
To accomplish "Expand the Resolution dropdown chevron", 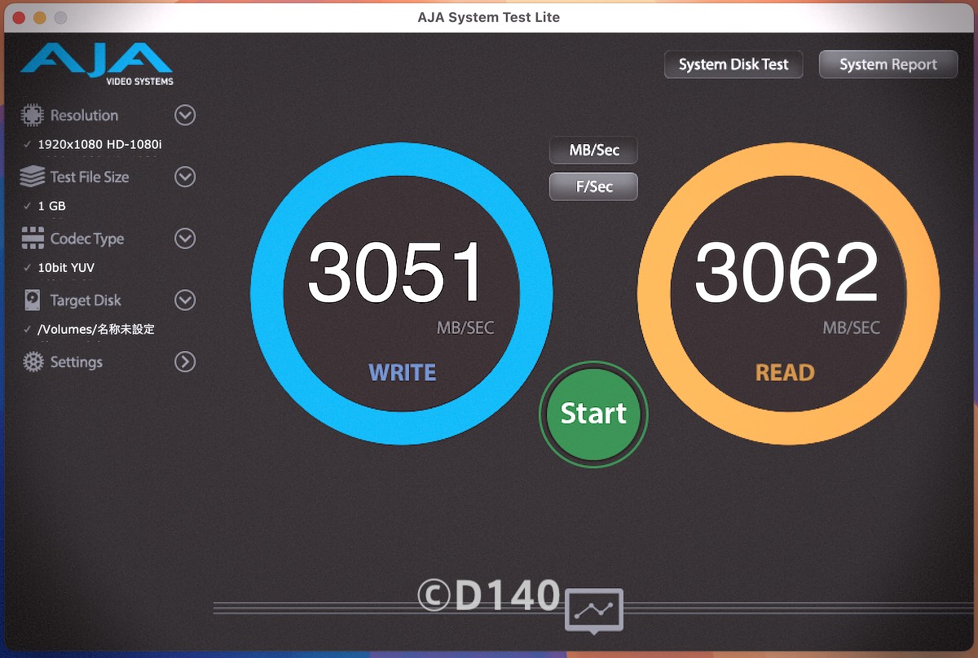I will click(185, 115).
